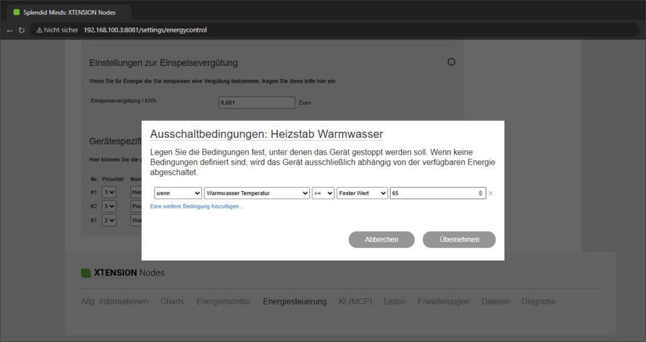
Task: Click the Einspeisevergütung field with 0,081
Action: pos(257,103)
